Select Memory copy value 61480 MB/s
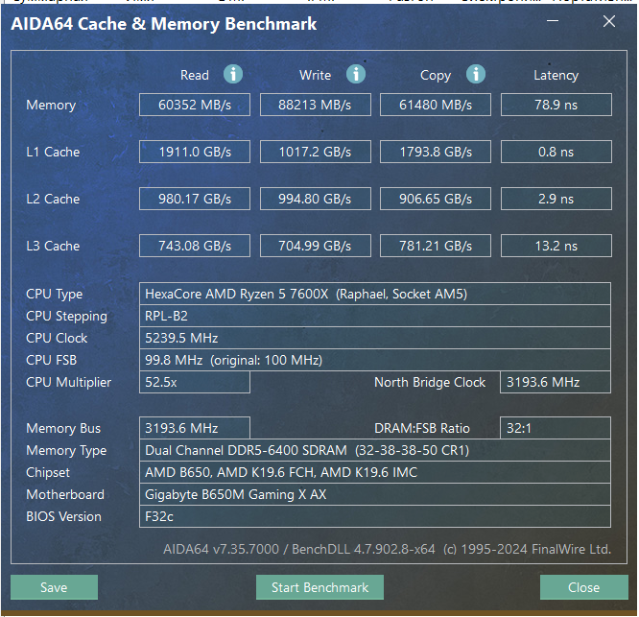 point(436,105)
